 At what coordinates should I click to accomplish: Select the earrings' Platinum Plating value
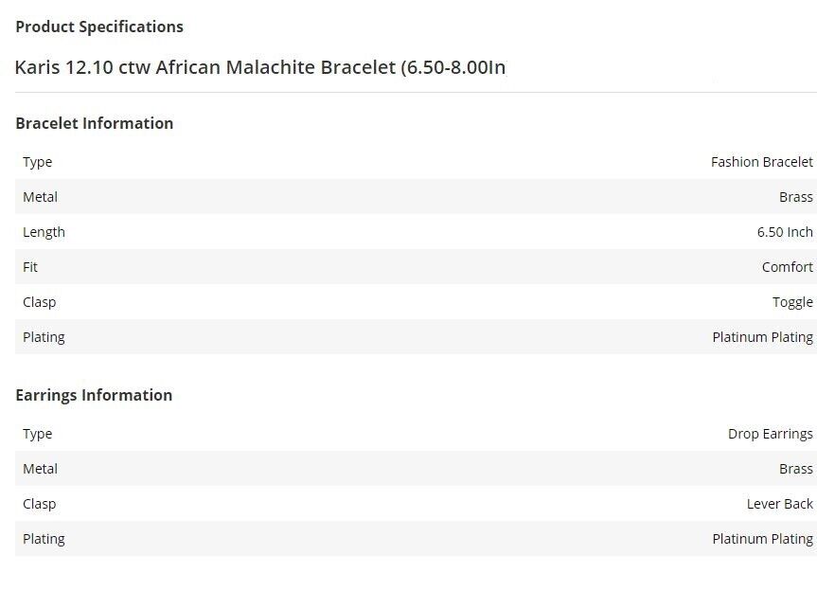click(762, 539)
